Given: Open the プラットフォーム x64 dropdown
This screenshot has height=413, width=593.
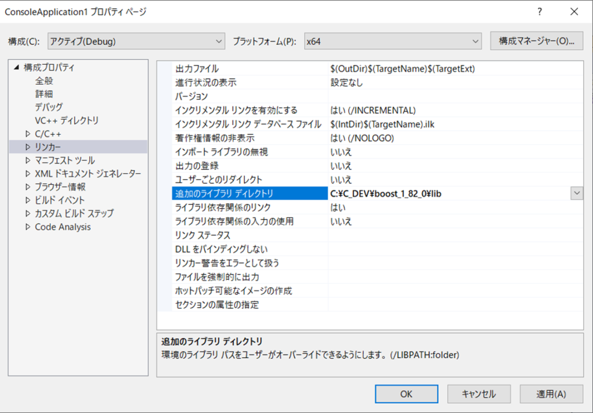Looking at the screenshot, I should (393, 41).
